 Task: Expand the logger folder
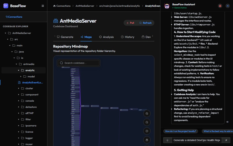tap(19, 138)
